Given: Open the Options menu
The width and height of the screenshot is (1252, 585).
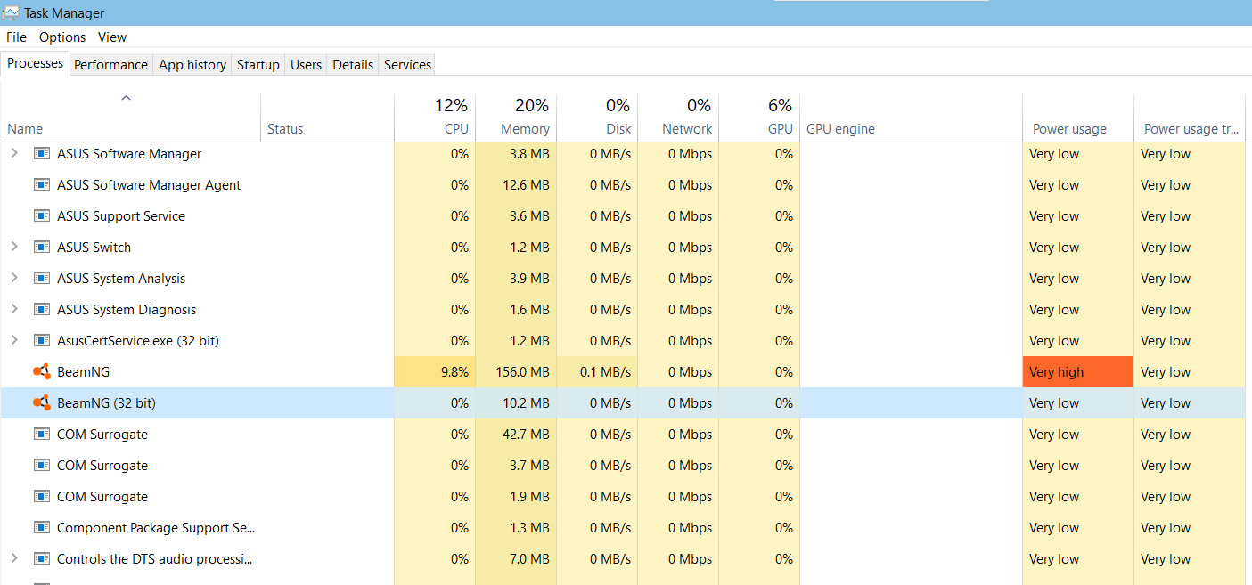Looking at the screenshot, I should click(x=62, y=37).
